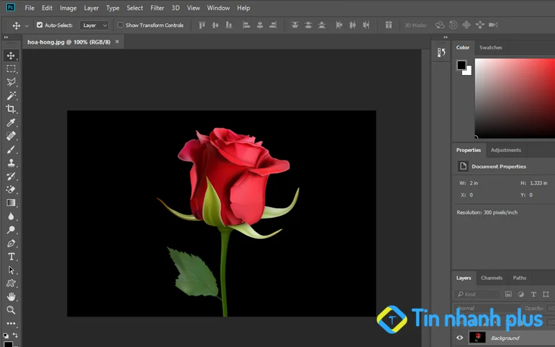
Task: Click the document width W value
Action: click(474, 183)
